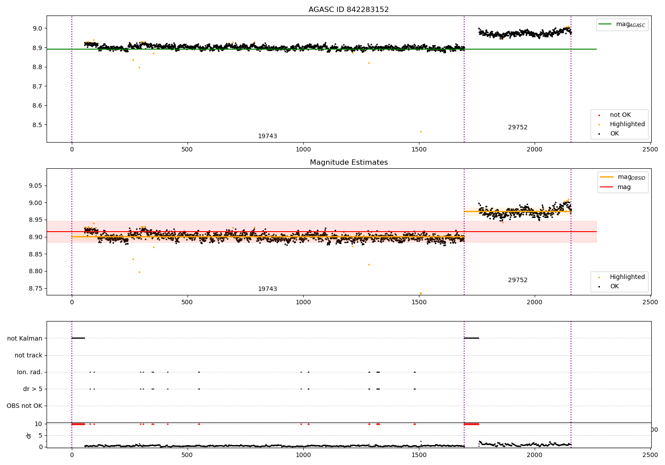Click the 29752 observation label in top plot
Screen dimensions: 665x465
click(518, 128)
